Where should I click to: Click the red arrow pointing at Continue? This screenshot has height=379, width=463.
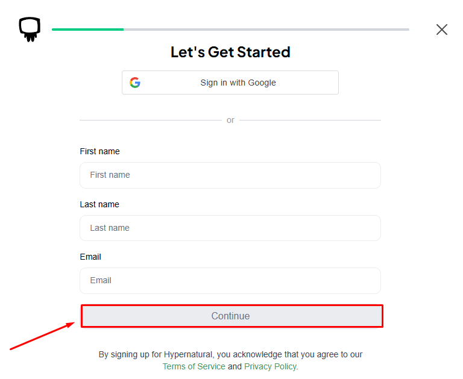[42, 336]
